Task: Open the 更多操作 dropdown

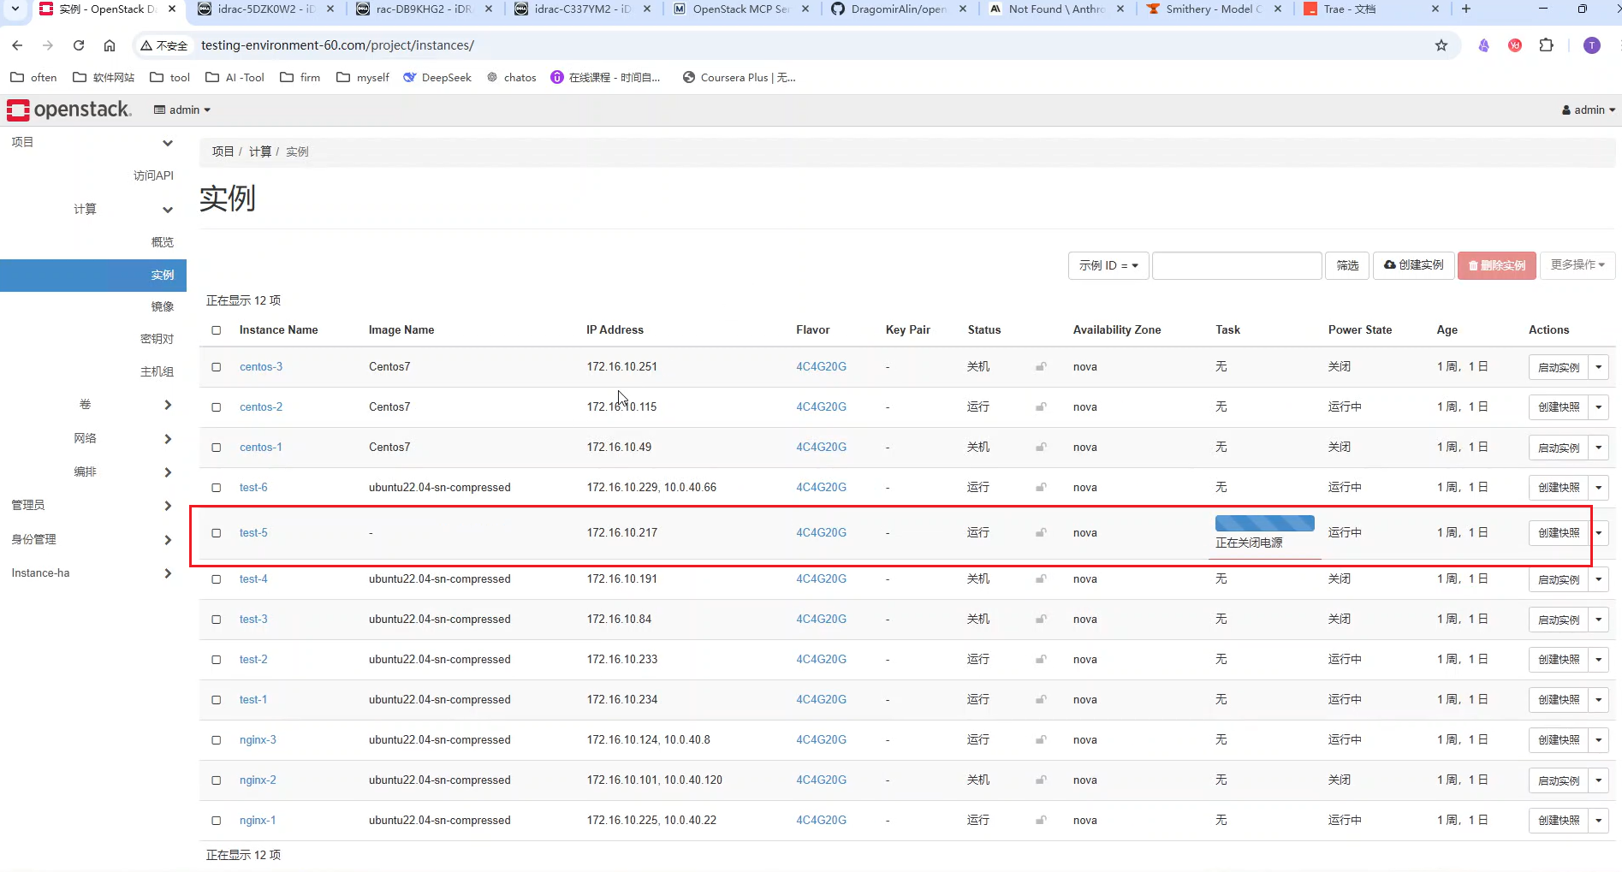Action: pos(1577,265)
